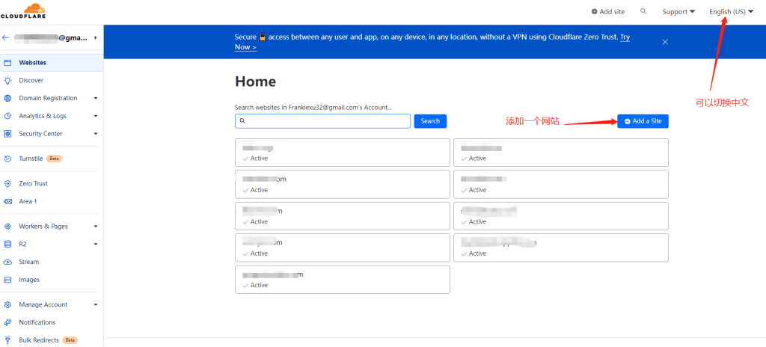
Task: Click the magnifier search icon in top bar
Action: click(x=643, y=11)
